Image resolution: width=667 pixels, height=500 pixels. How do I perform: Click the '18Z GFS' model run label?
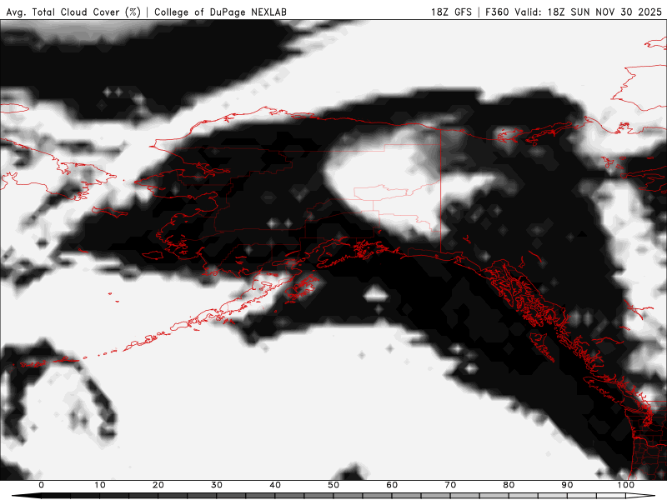click(x=451, y=12)
